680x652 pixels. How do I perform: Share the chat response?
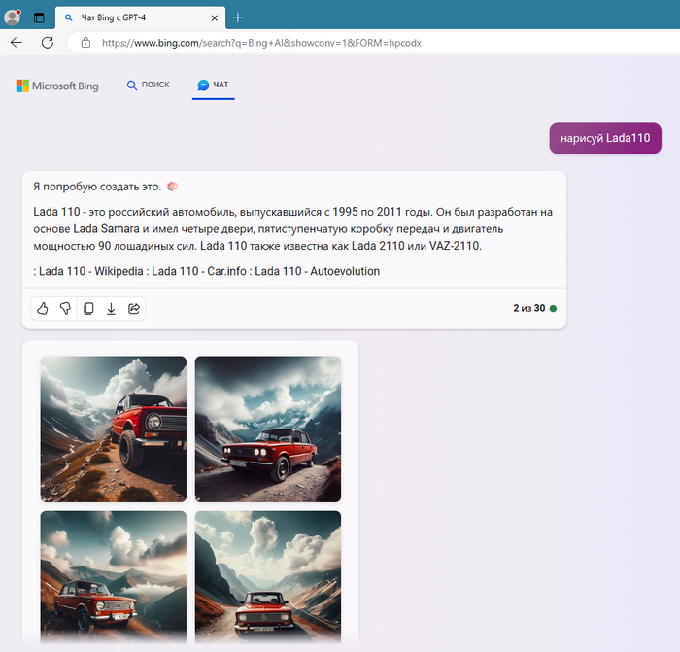click(134, 308)
